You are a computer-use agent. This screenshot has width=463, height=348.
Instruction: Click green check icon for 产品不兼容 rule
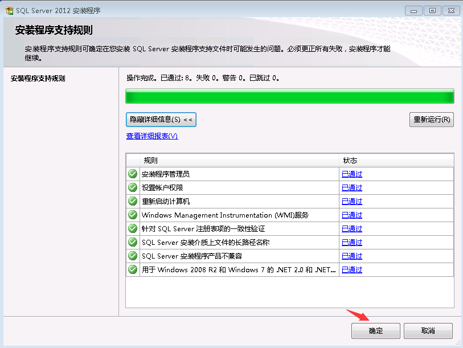click(133, 256)
